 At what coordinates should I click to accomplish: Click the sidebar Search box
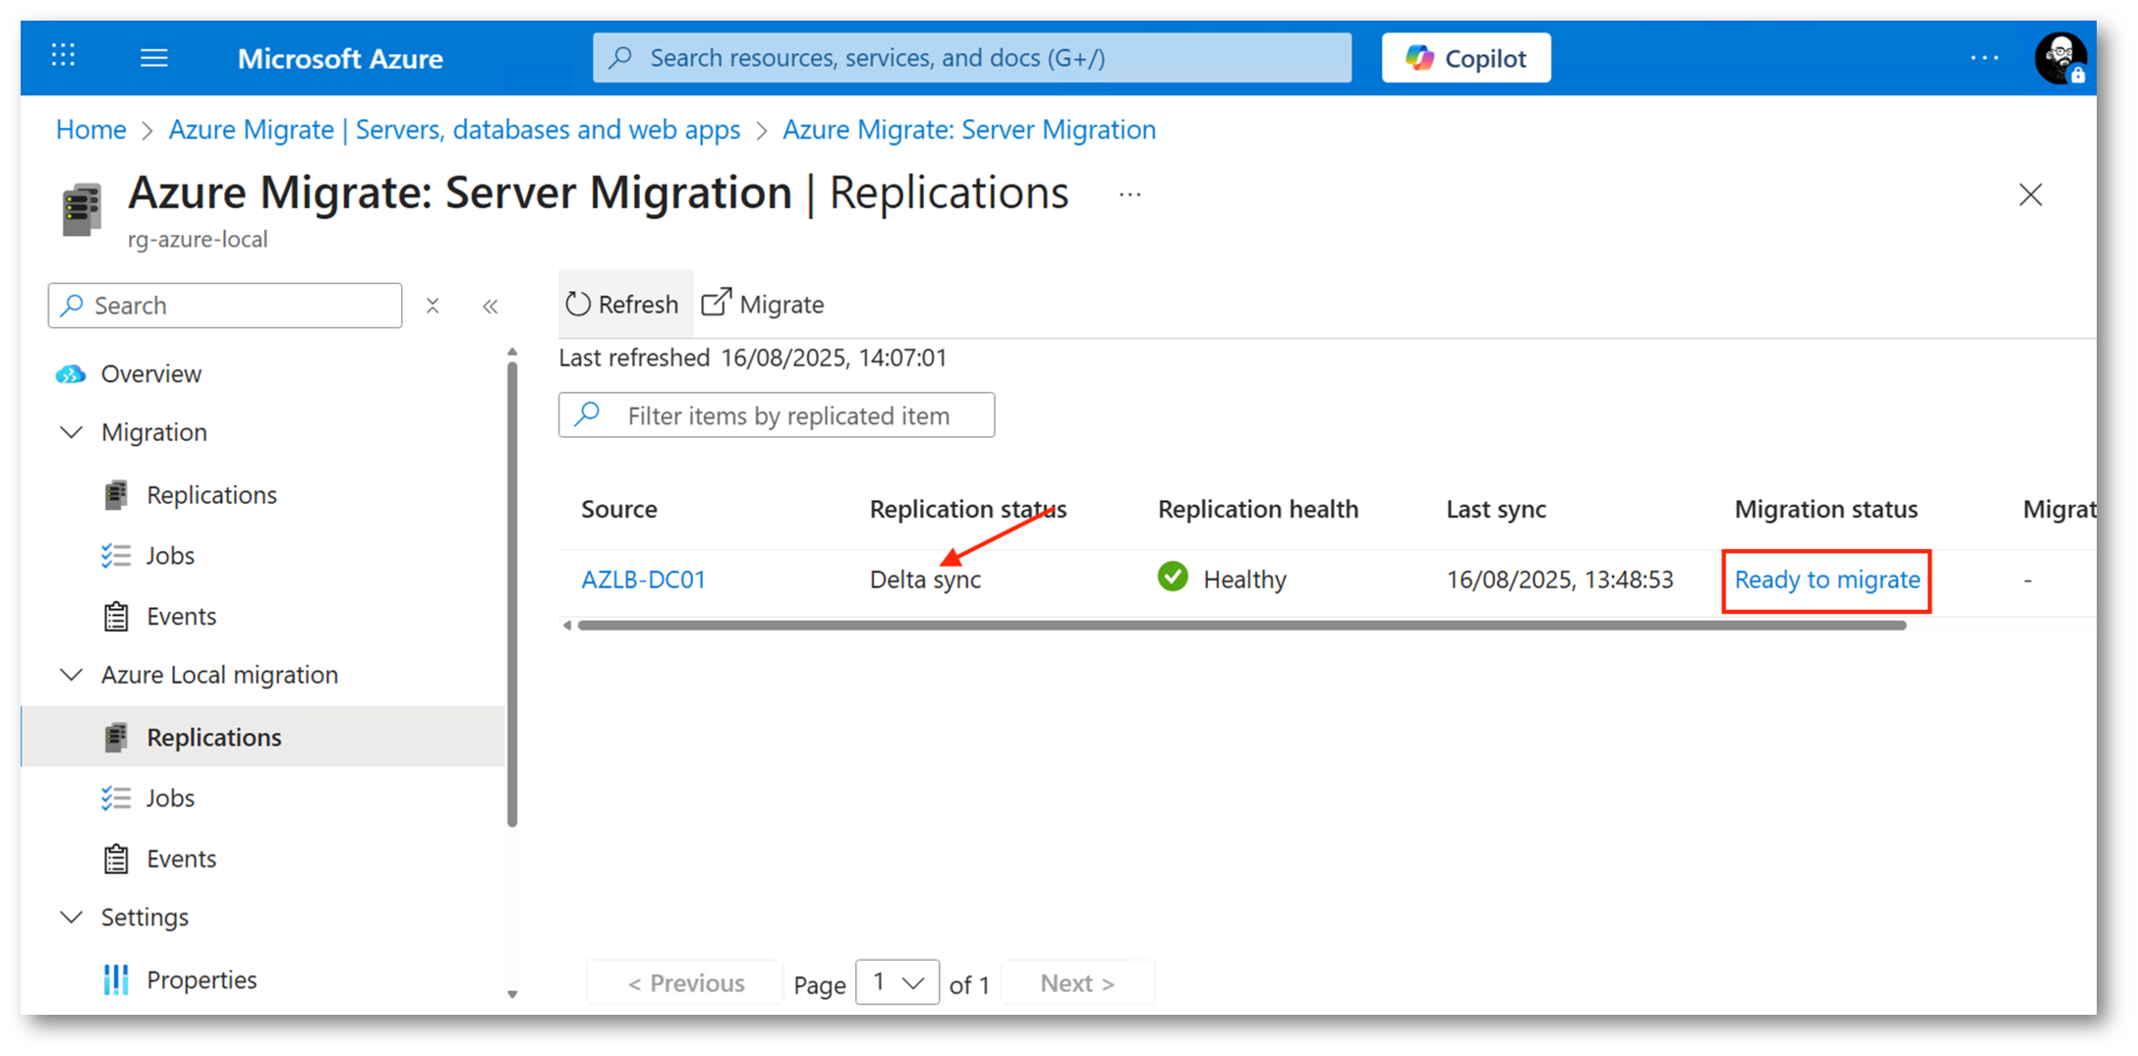[225, 306]
